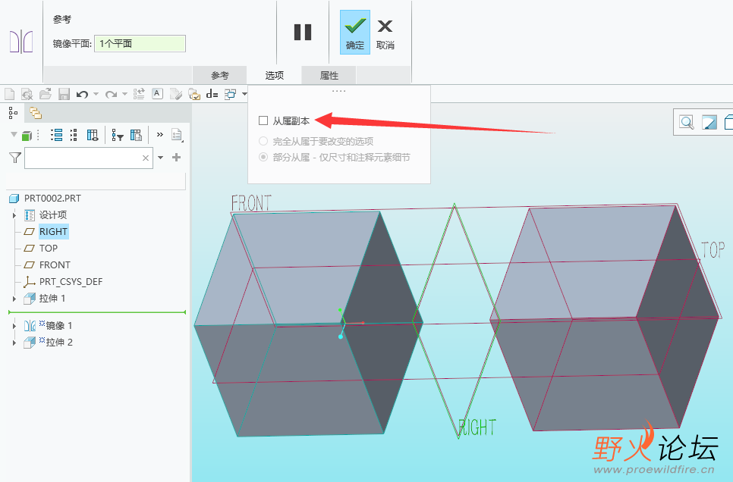Viewport: 733px width, 482px height.
Task: Click the plus add-filter icon
Action: tap(176, 158)
